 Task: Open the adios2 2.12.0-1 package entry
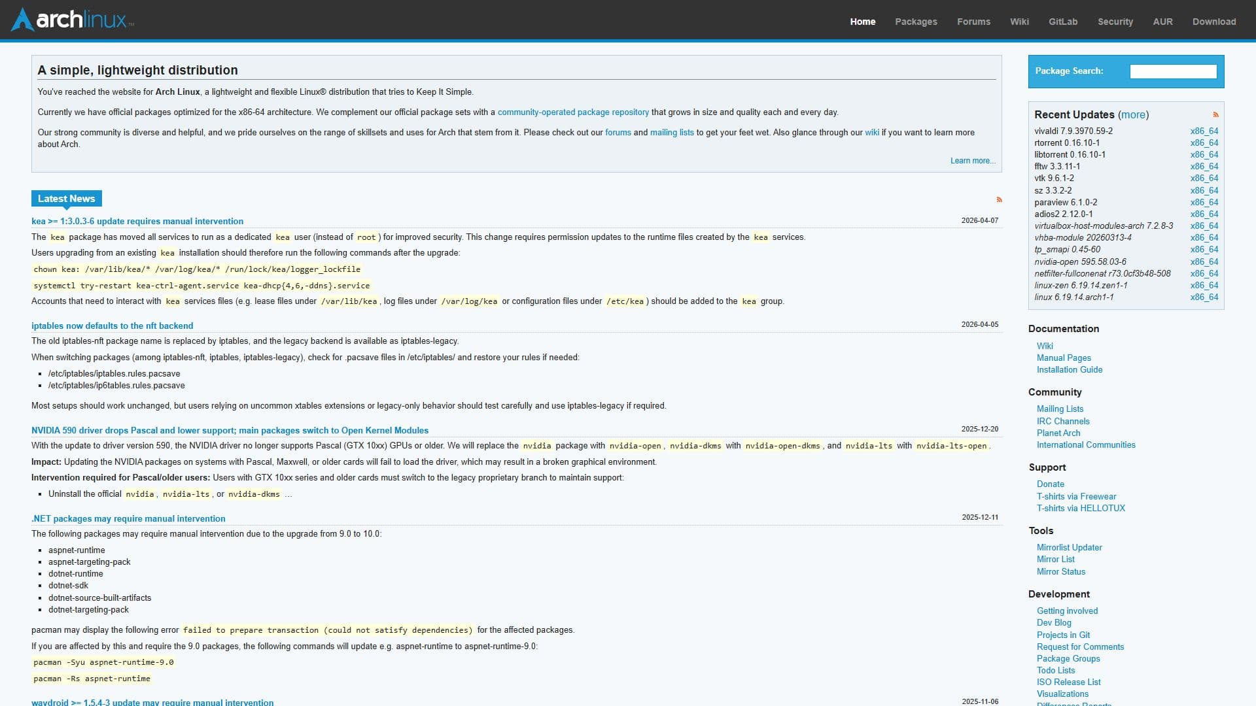(1063, 214)
